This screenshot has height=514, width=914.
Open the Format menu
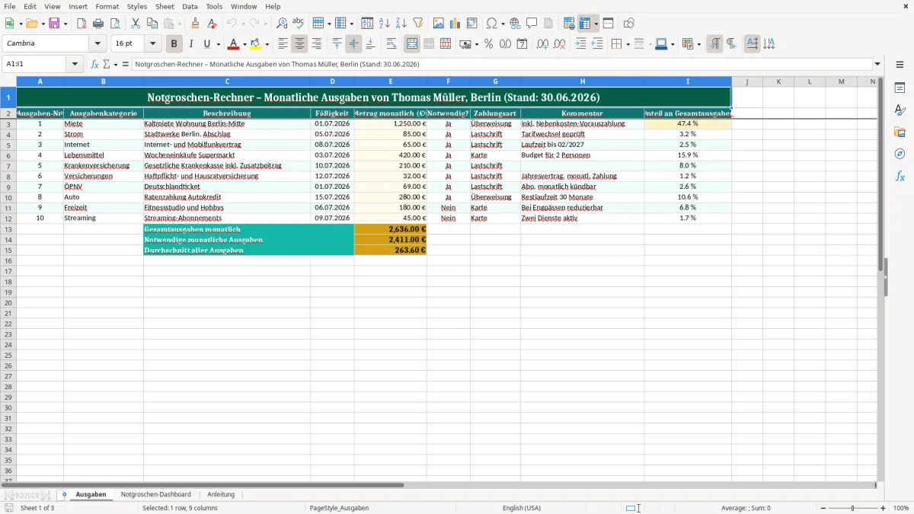(x=107, y=6)
